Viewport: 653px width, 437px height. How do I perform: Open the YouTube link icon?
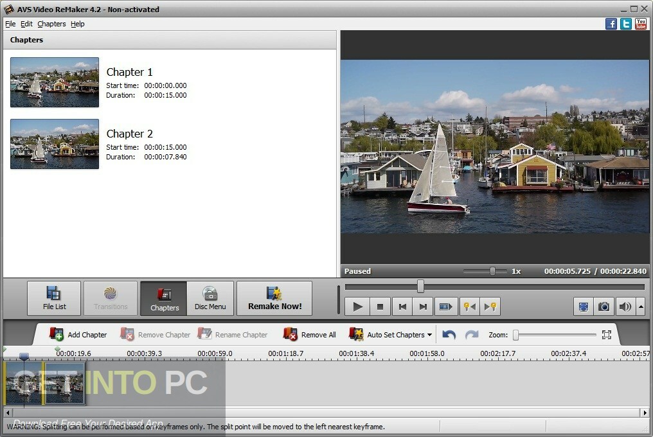(x=641, y=24)
